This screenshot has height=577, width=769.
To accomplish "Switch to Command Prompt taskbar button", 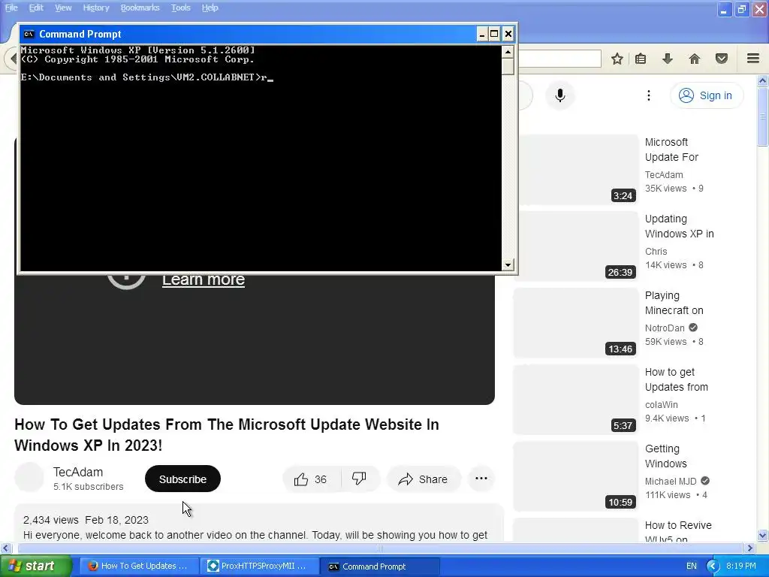I will point(380,566).
